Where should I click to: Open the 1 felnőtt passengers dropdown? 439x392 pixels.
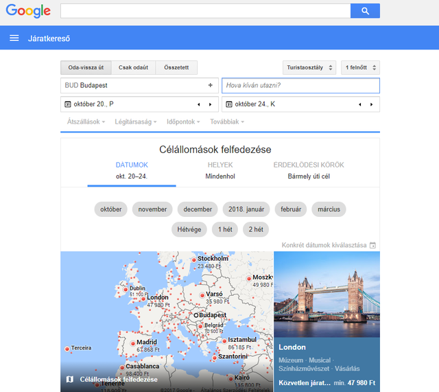(360, 67)
